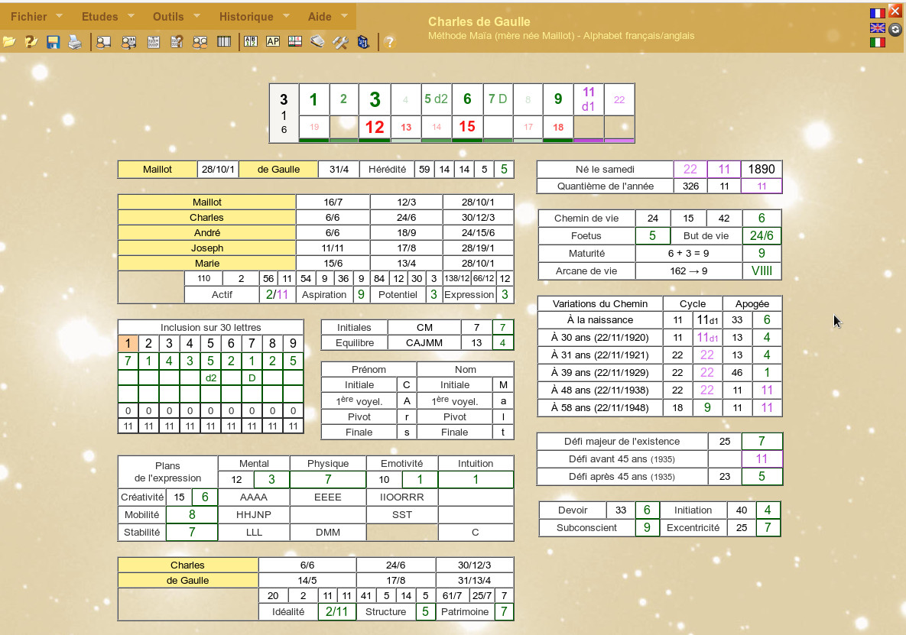Screen dimensions: 906x635
Task: Open the Fichier menu
Action: pyautogui.click(x=29, y=16)
